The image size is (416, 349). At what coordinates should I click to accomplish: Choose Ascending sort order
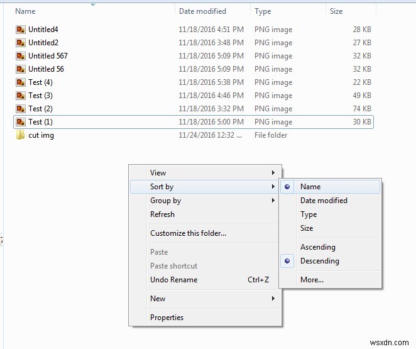(318, 247)
